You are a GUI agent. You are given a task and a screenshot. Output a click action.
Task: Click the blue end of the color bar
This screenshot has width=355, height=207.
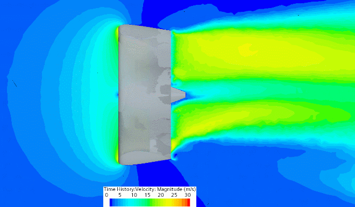tap(112, 202)
